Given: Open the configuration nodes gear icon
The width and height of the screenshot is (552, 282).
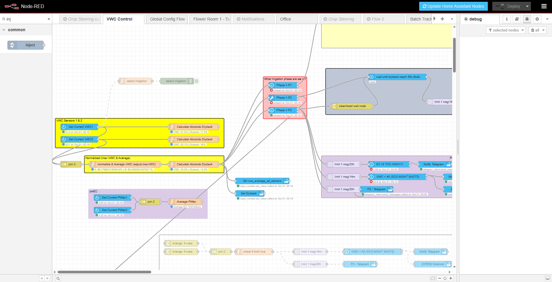Looking at the screenshot, I should 537,19.
